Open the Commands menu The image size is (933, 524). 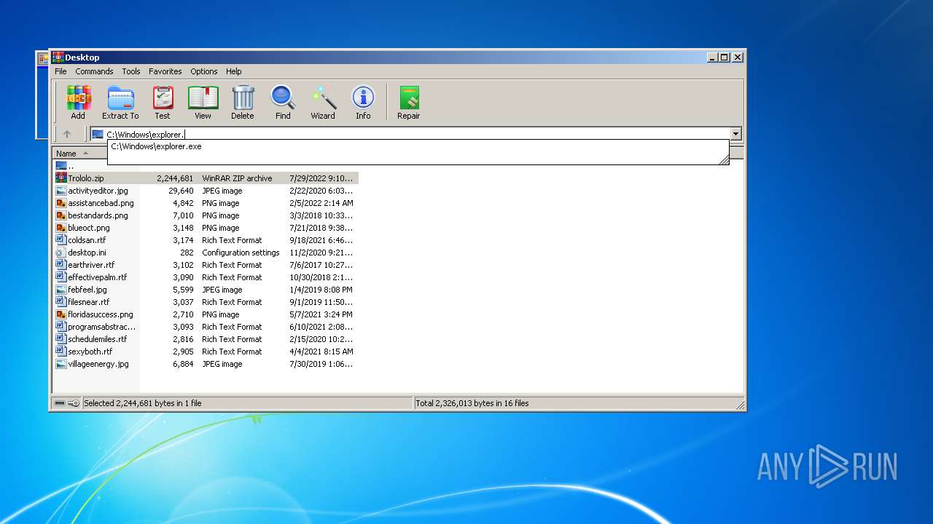[94, 71]
